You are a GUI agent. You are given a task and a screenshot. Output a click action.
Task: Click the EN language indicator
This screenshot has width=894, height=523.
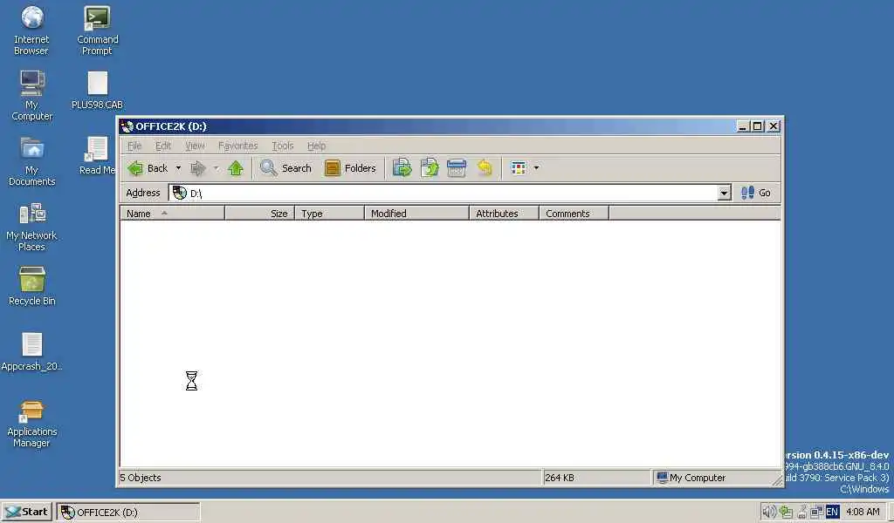pos(832,512)
